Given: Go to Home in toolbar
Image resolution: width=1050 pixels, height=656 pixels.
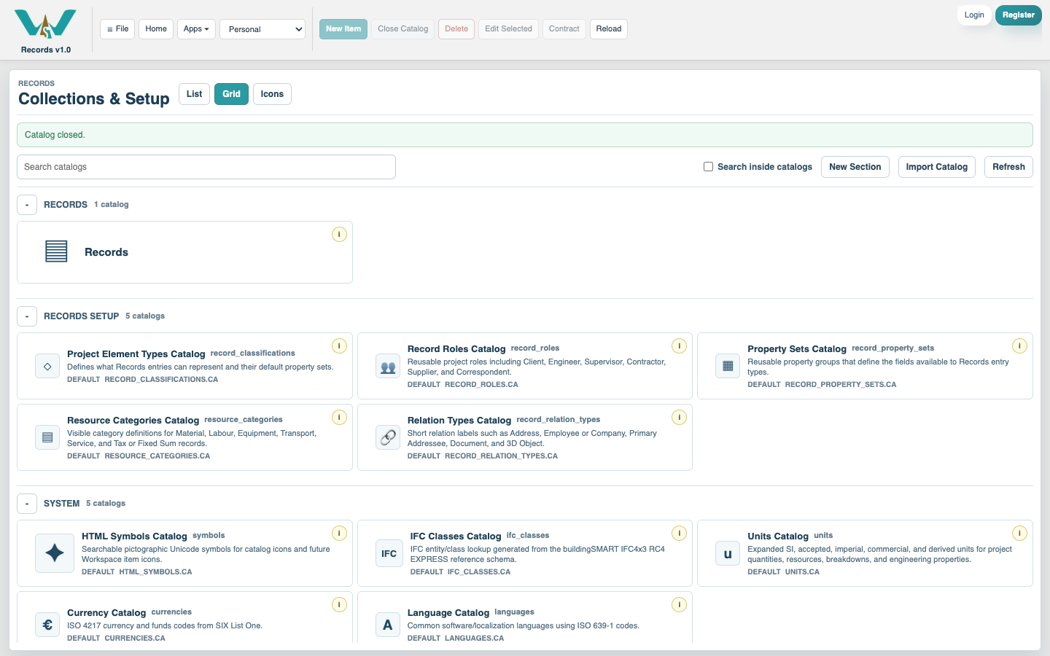Looking at the screenshot, I should [156, 29].
